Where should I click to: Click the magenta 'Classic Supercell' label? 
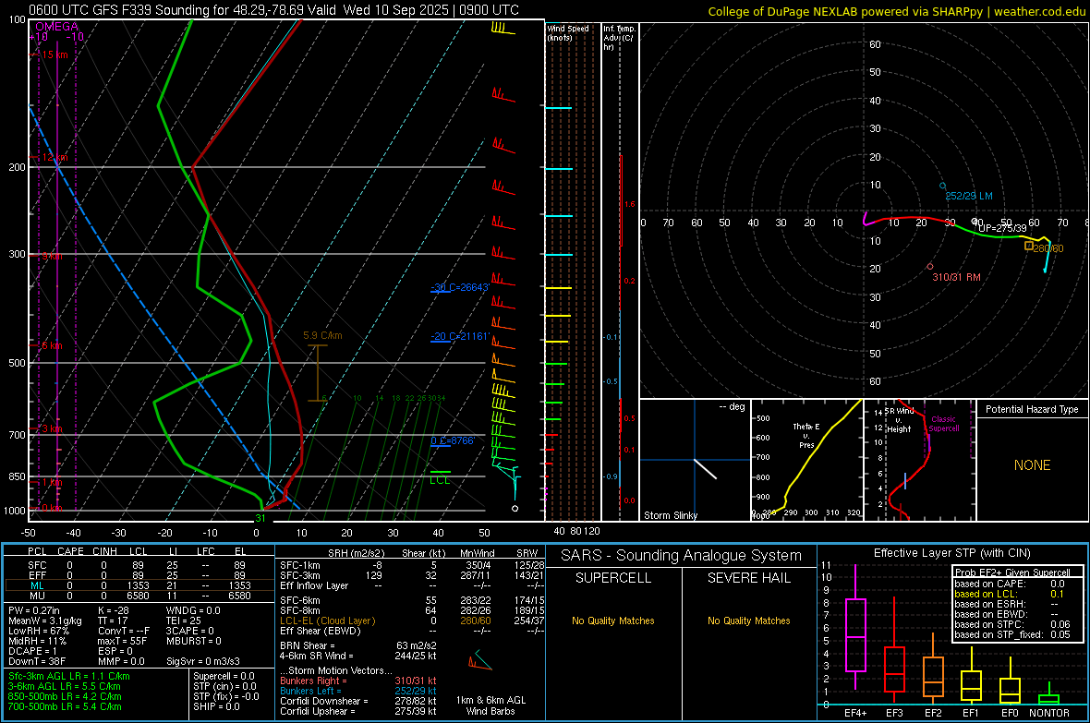click(x=943, y=424)
